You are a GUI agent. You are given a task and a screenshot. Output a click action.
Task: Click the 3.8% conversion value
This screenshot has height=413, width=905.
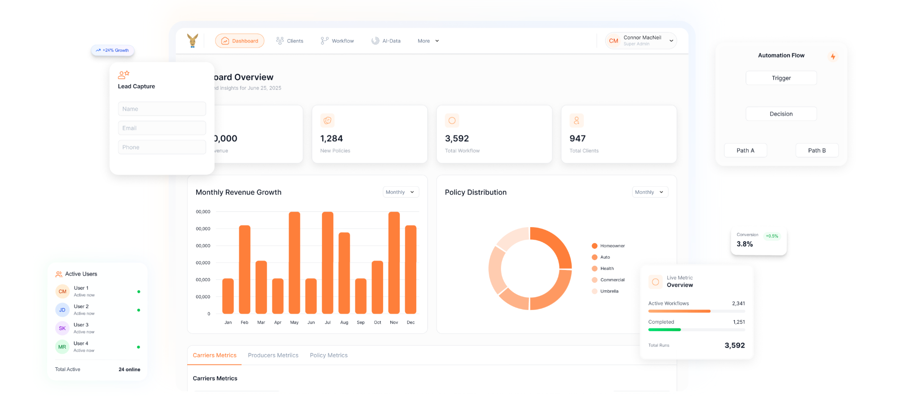click(745, 244)
